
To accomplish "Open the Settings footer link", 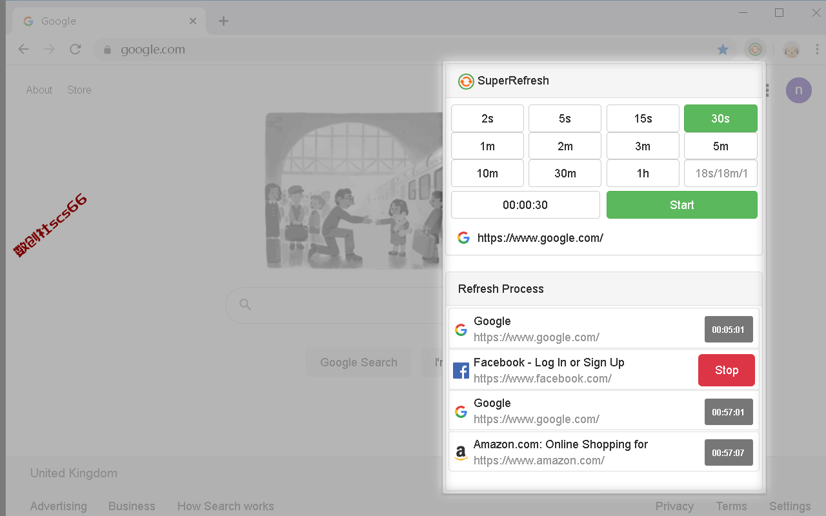I will (790, 506).
